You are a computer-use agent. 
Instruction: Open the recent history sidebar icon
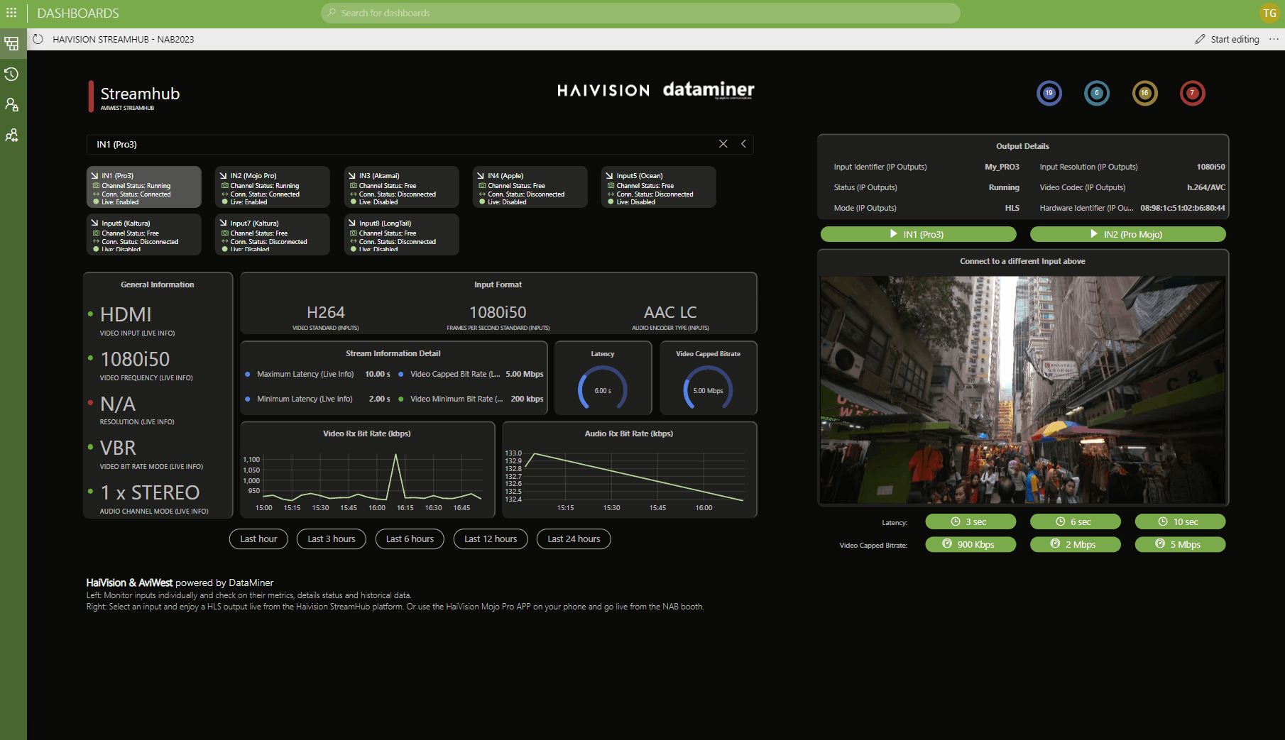coord(11,74)
